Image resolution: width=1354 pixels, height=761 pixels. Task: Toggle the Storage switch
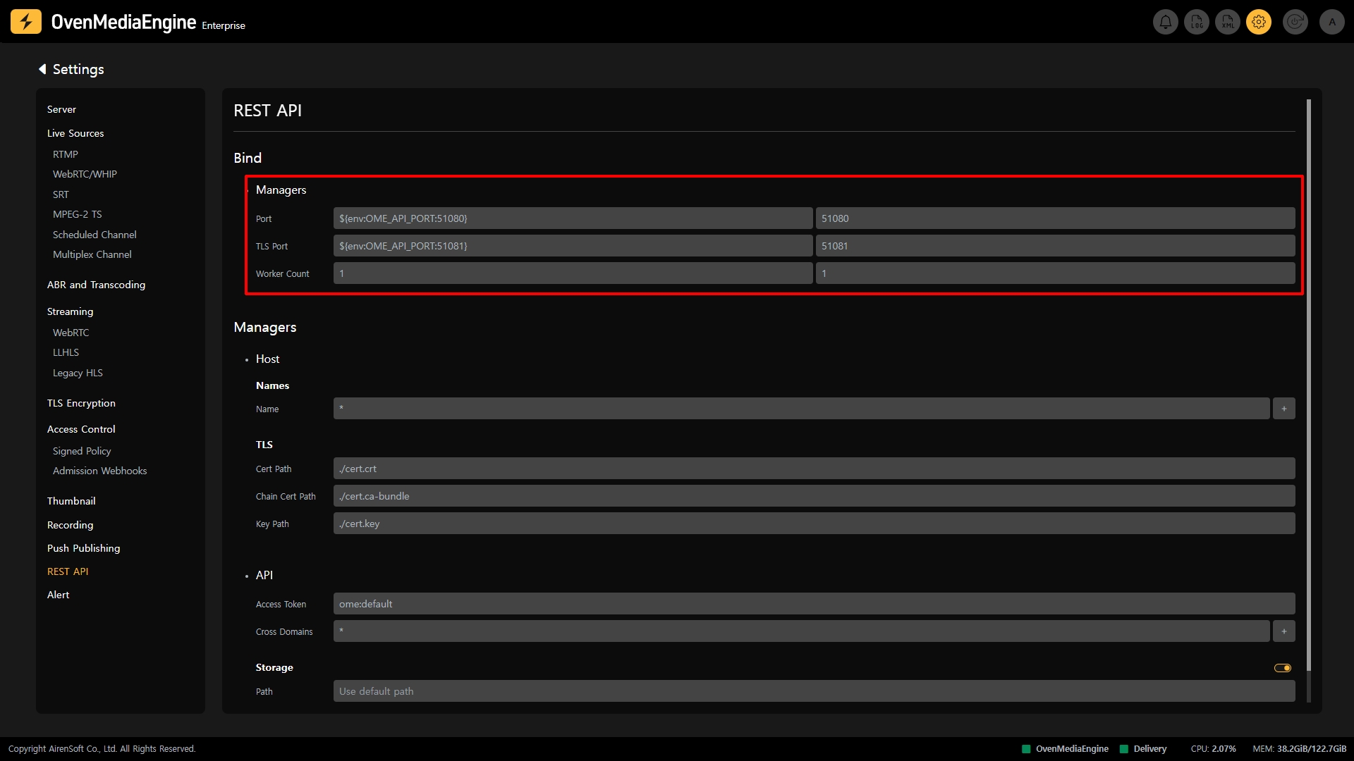click(x=1282, y=668)
